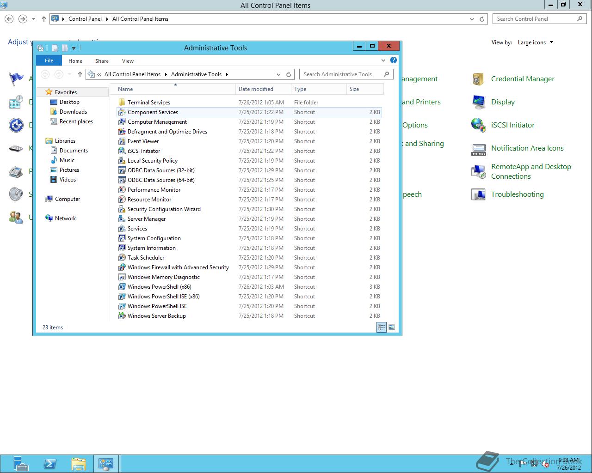The height and width of the screenshot is (473, 592).
Task: Select the Notification Area Icons icon
Action: click(x=478, y=148)
